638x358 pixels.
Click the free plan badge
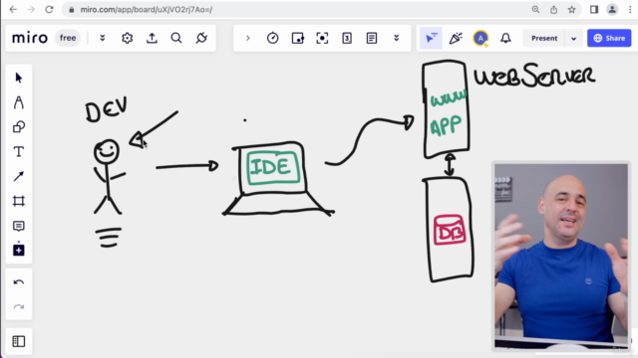pyautogui.click(x=68, y=38)
